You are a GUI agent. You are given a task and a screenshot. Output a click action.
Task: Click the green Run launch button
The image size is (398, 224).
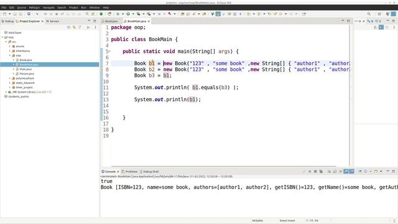click(101, 14)
